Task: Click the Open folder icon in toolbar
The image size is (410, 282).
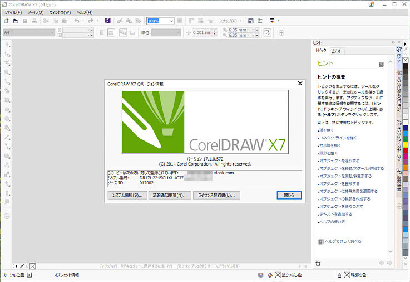Action: pyautogui.click(x=16, y=21)
